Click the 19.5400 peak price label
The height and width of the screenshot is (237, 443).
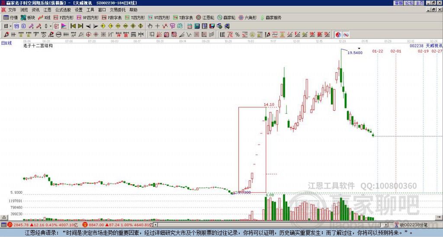(355, 53)
